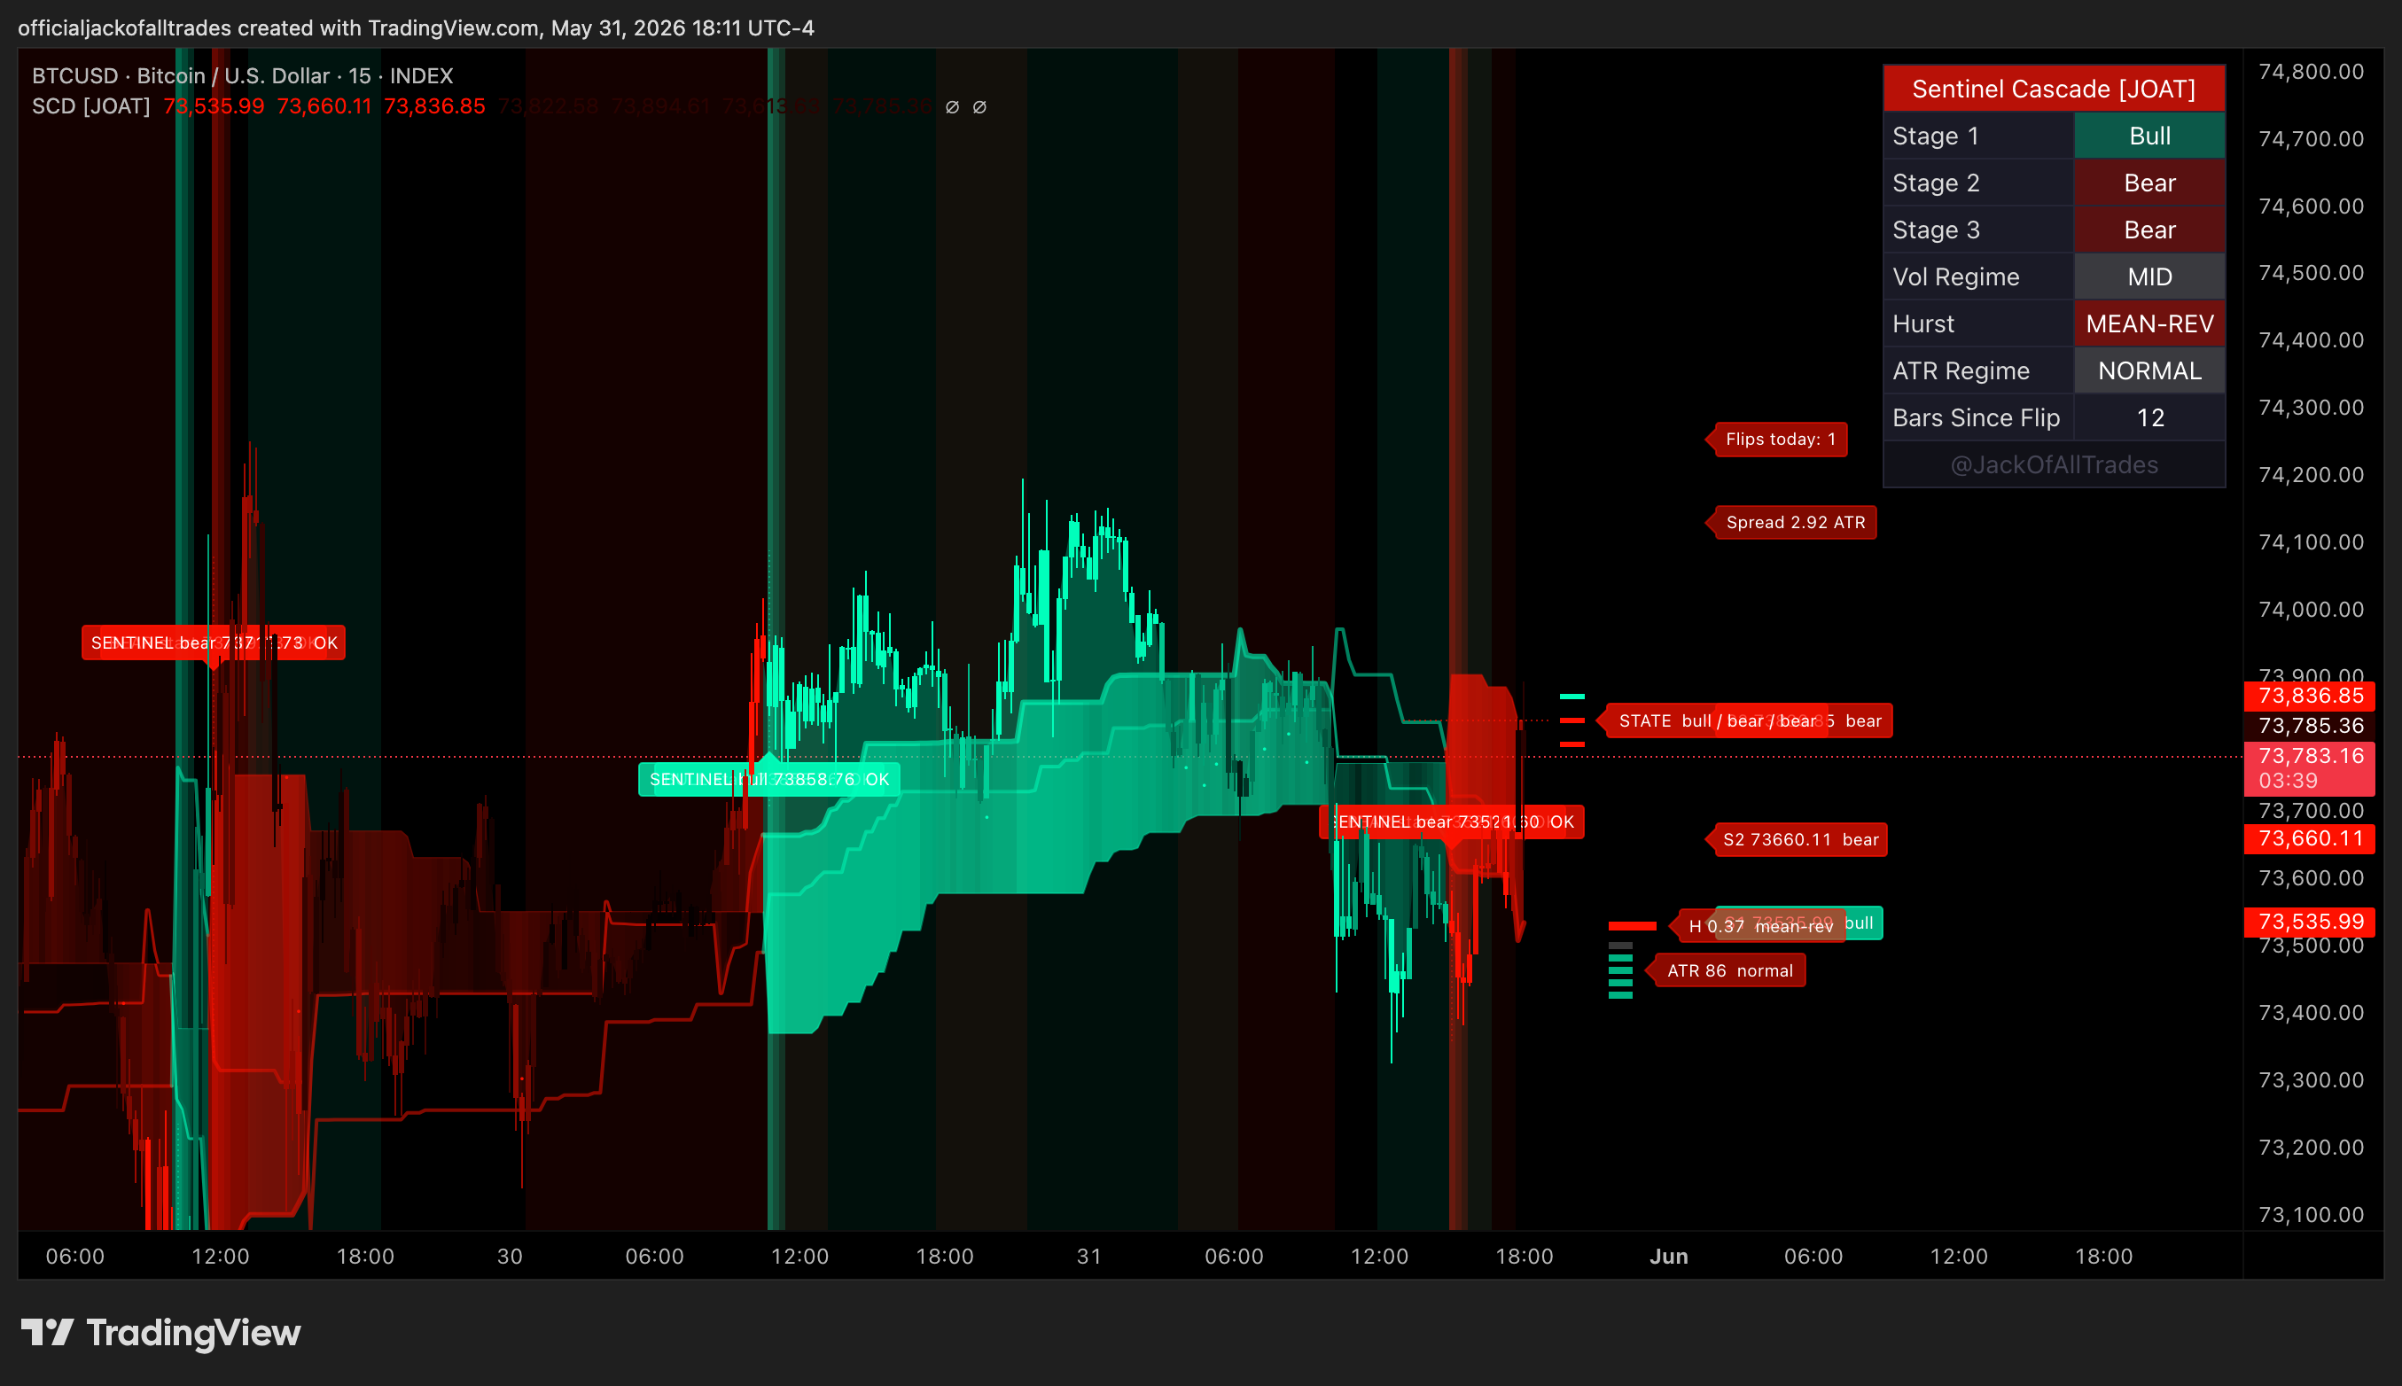
Task: Click the 31 date on time axis
Action: coord(1088,1256)
